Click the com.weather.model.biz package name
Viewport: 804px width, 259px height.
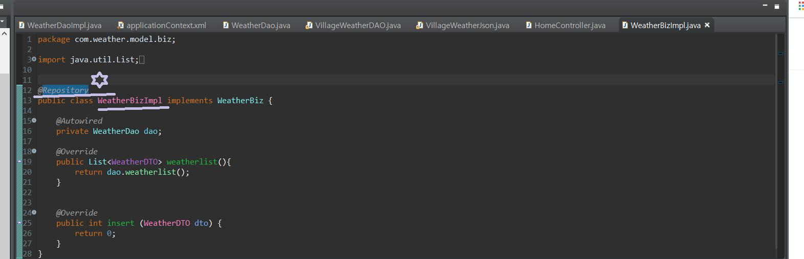[123, 39]
